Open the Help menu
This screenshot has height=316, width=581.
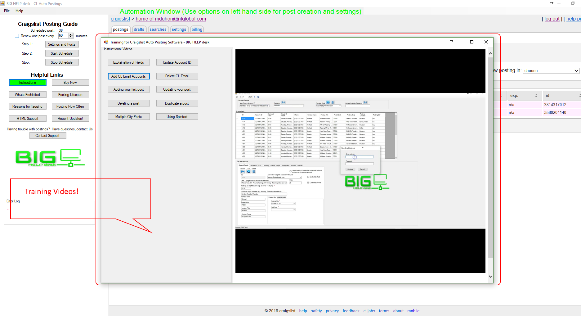(19, 11)
